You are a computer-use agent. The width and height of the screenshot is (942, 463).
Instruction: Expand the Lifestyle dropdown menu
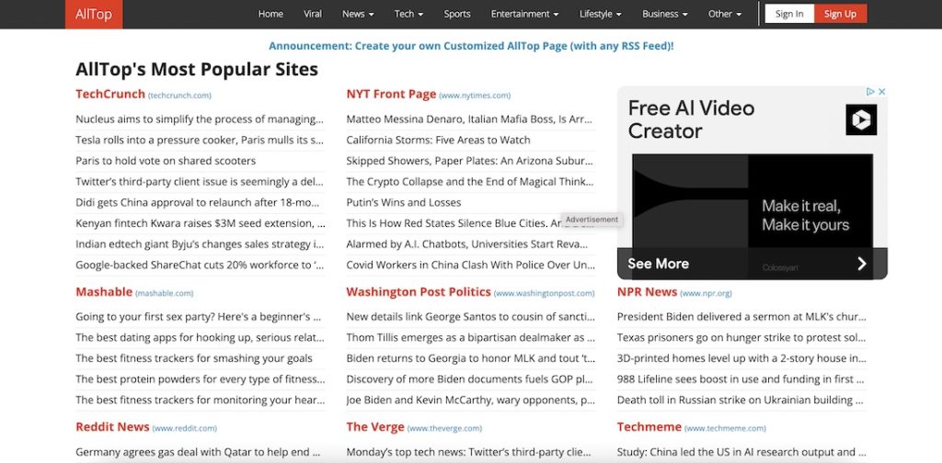pos(600,14)
